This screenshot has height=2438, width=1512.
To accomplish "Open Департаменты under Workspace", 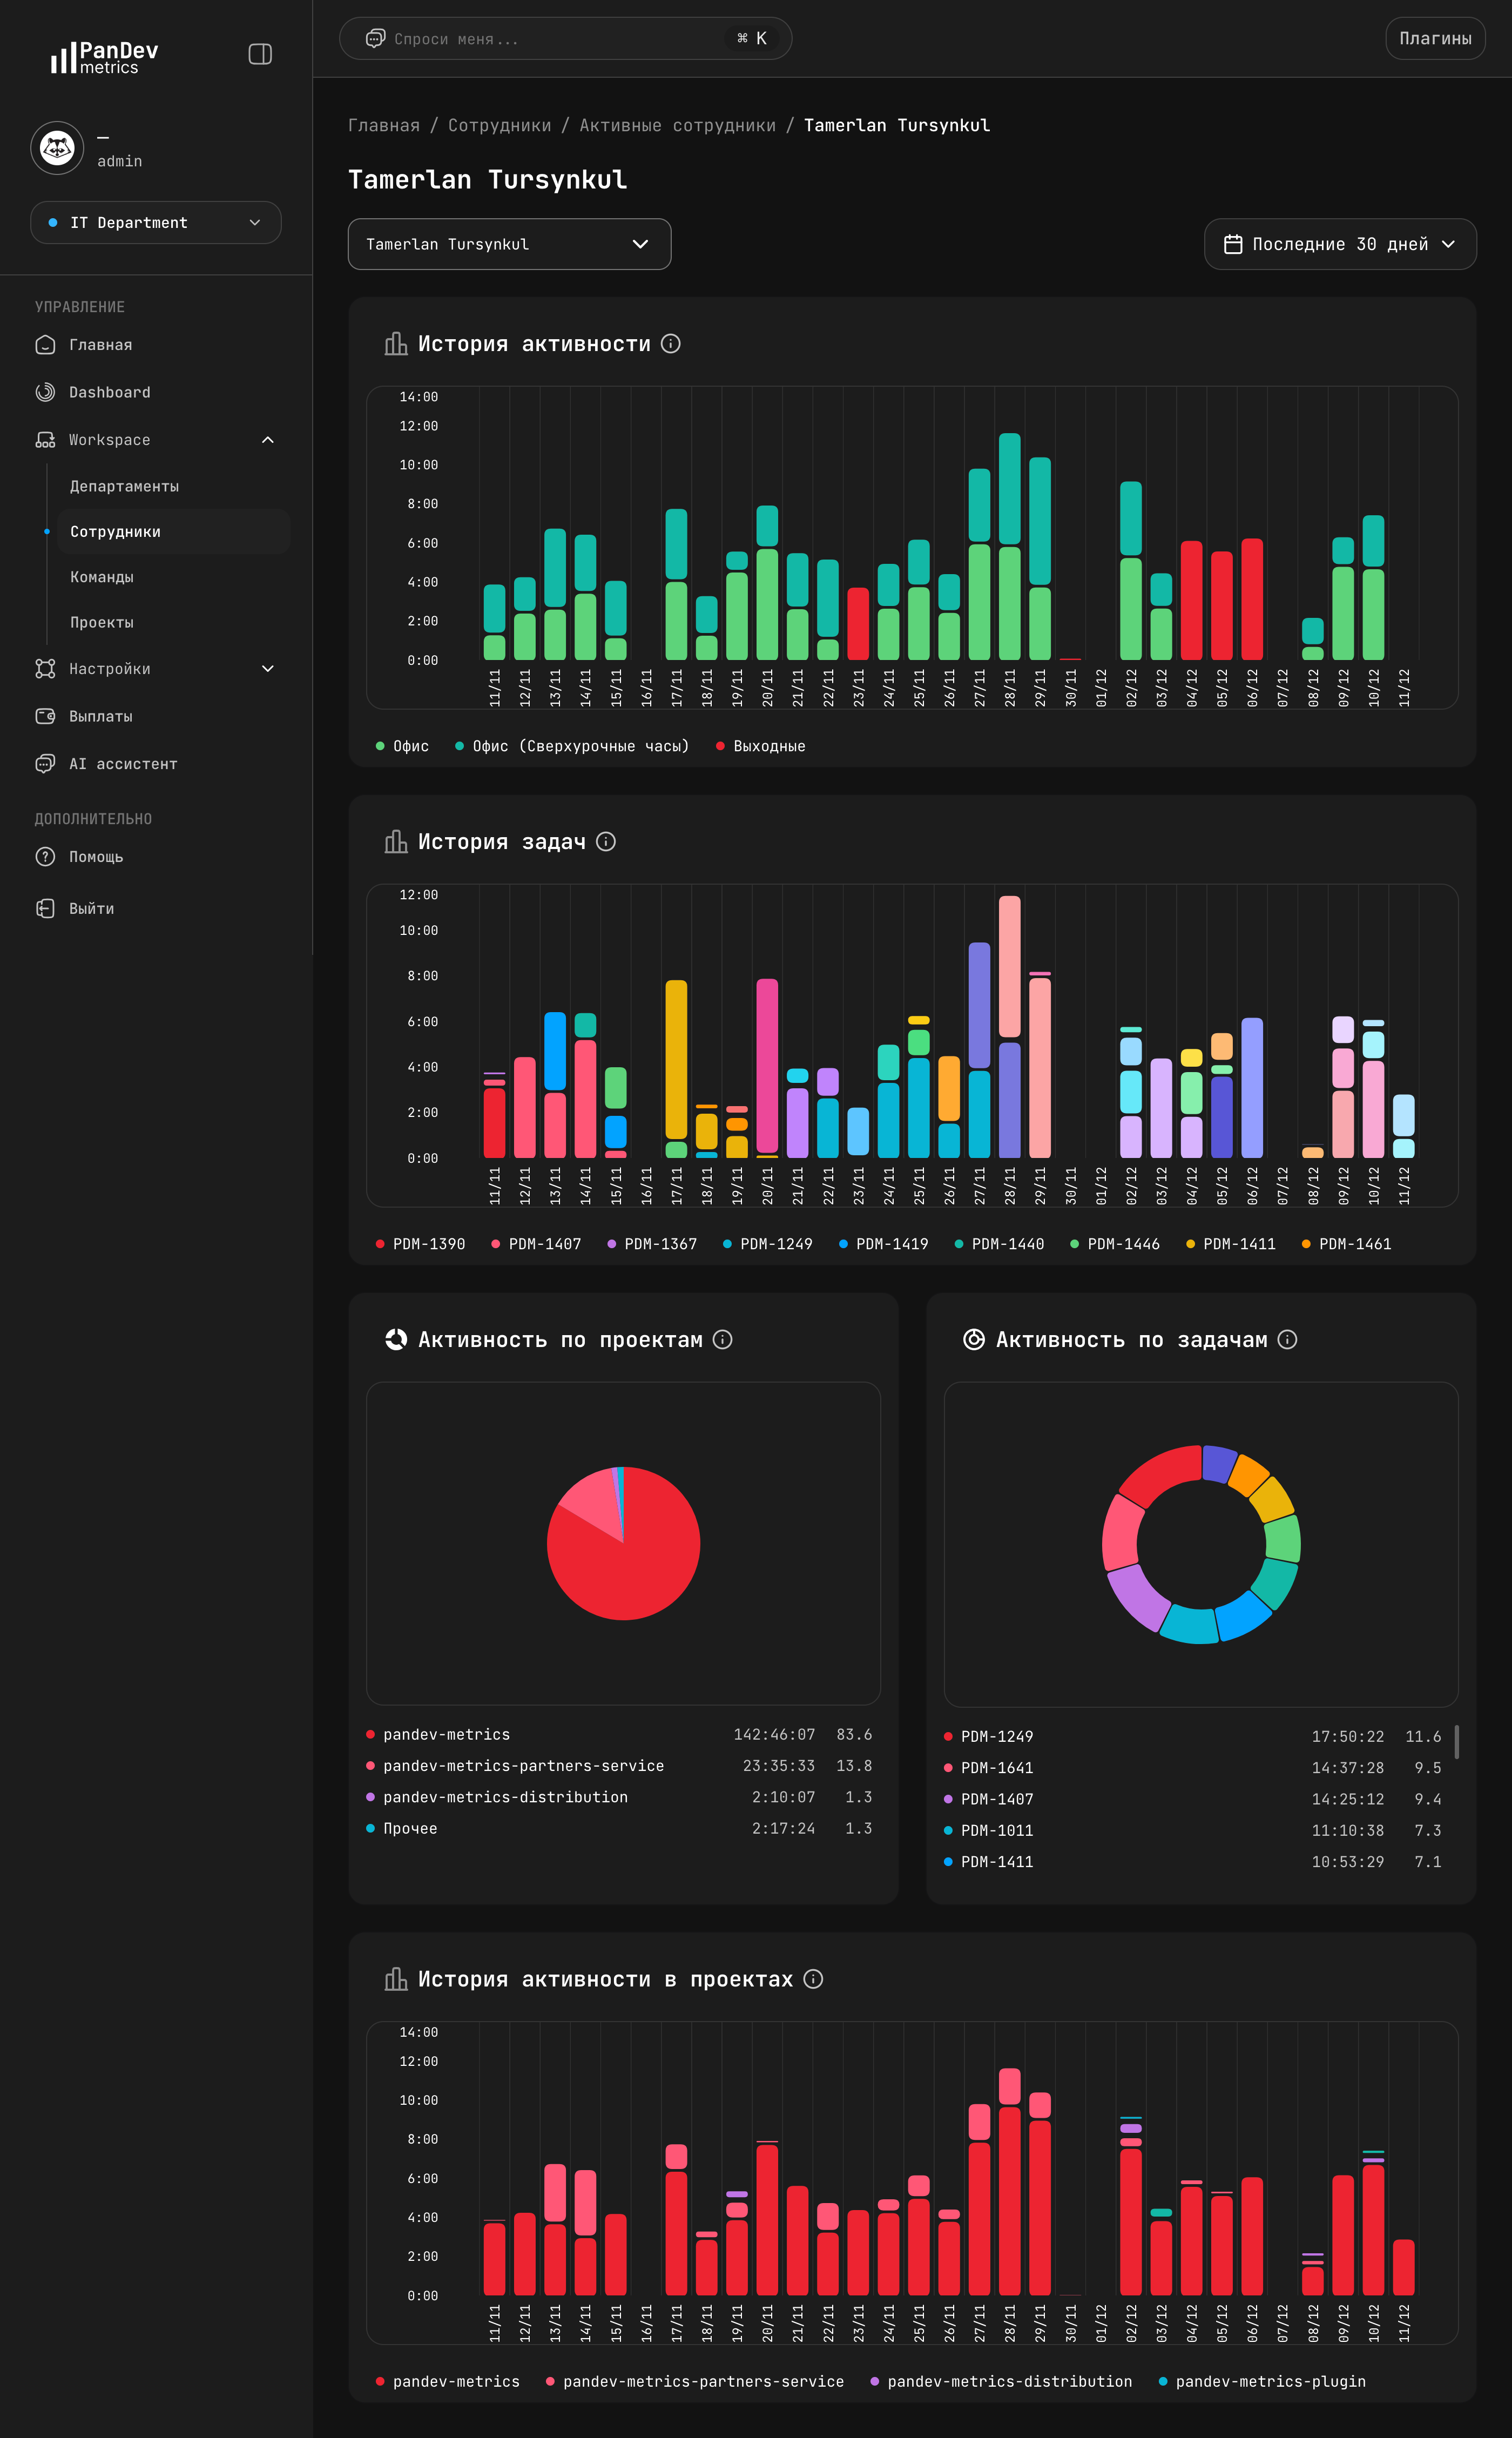I will (124, 486).
